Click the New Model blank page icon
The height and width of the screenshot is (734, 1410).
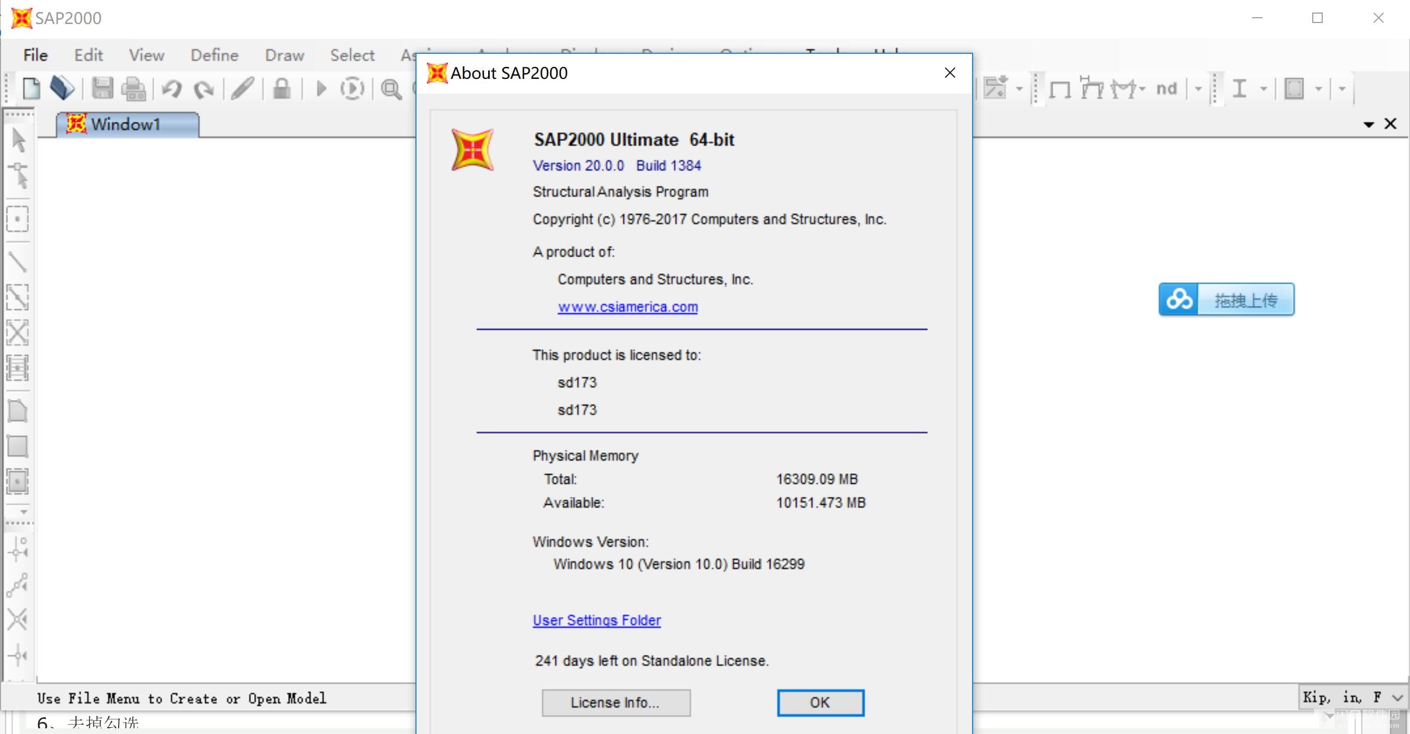pos(31,89)
